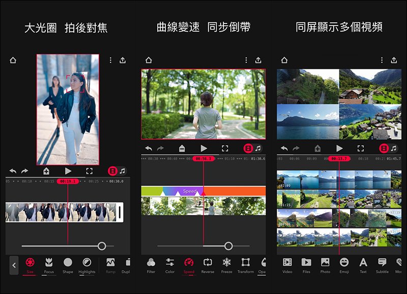Choose the Focus tool icon

click(49, 263)
